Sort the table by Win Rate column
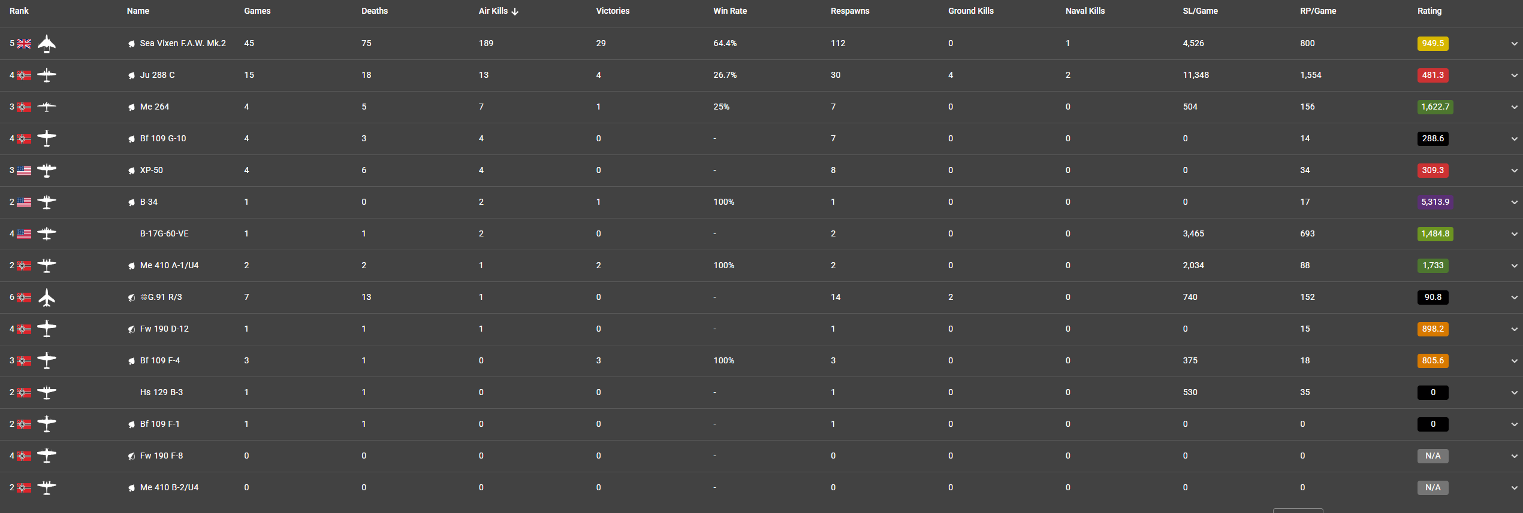Viewport: 1523px width, 513px height. (730, 11)
